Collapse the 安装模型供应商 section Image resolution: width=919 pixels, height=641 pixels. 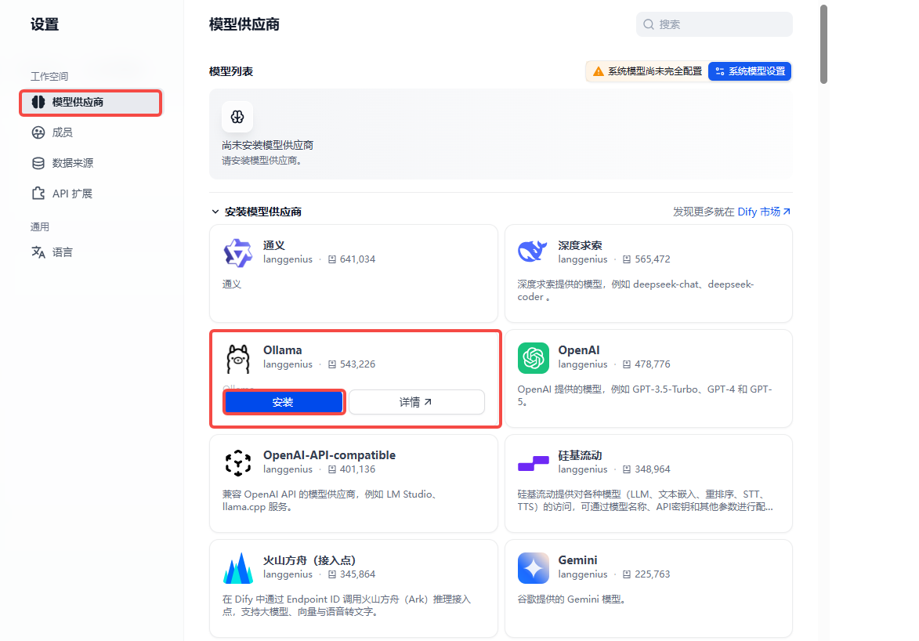215,212
